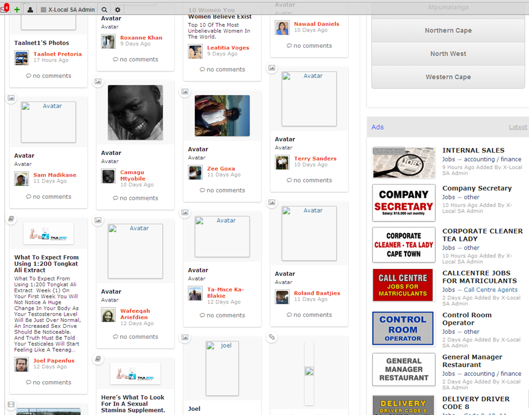Open Ta-Mnce Ka-Blakie profile link
This screenshot has width=529, height=415.
(225, 293)
